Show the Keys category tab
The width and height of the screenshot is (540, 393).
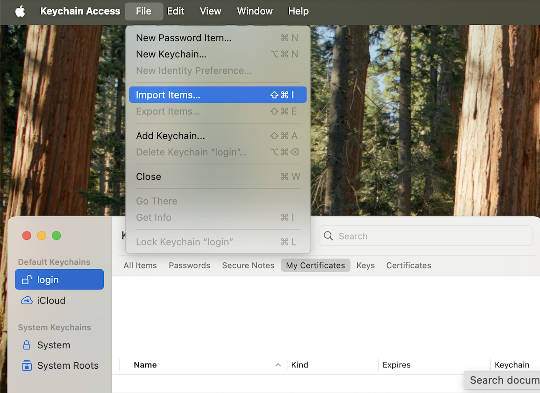365,265
